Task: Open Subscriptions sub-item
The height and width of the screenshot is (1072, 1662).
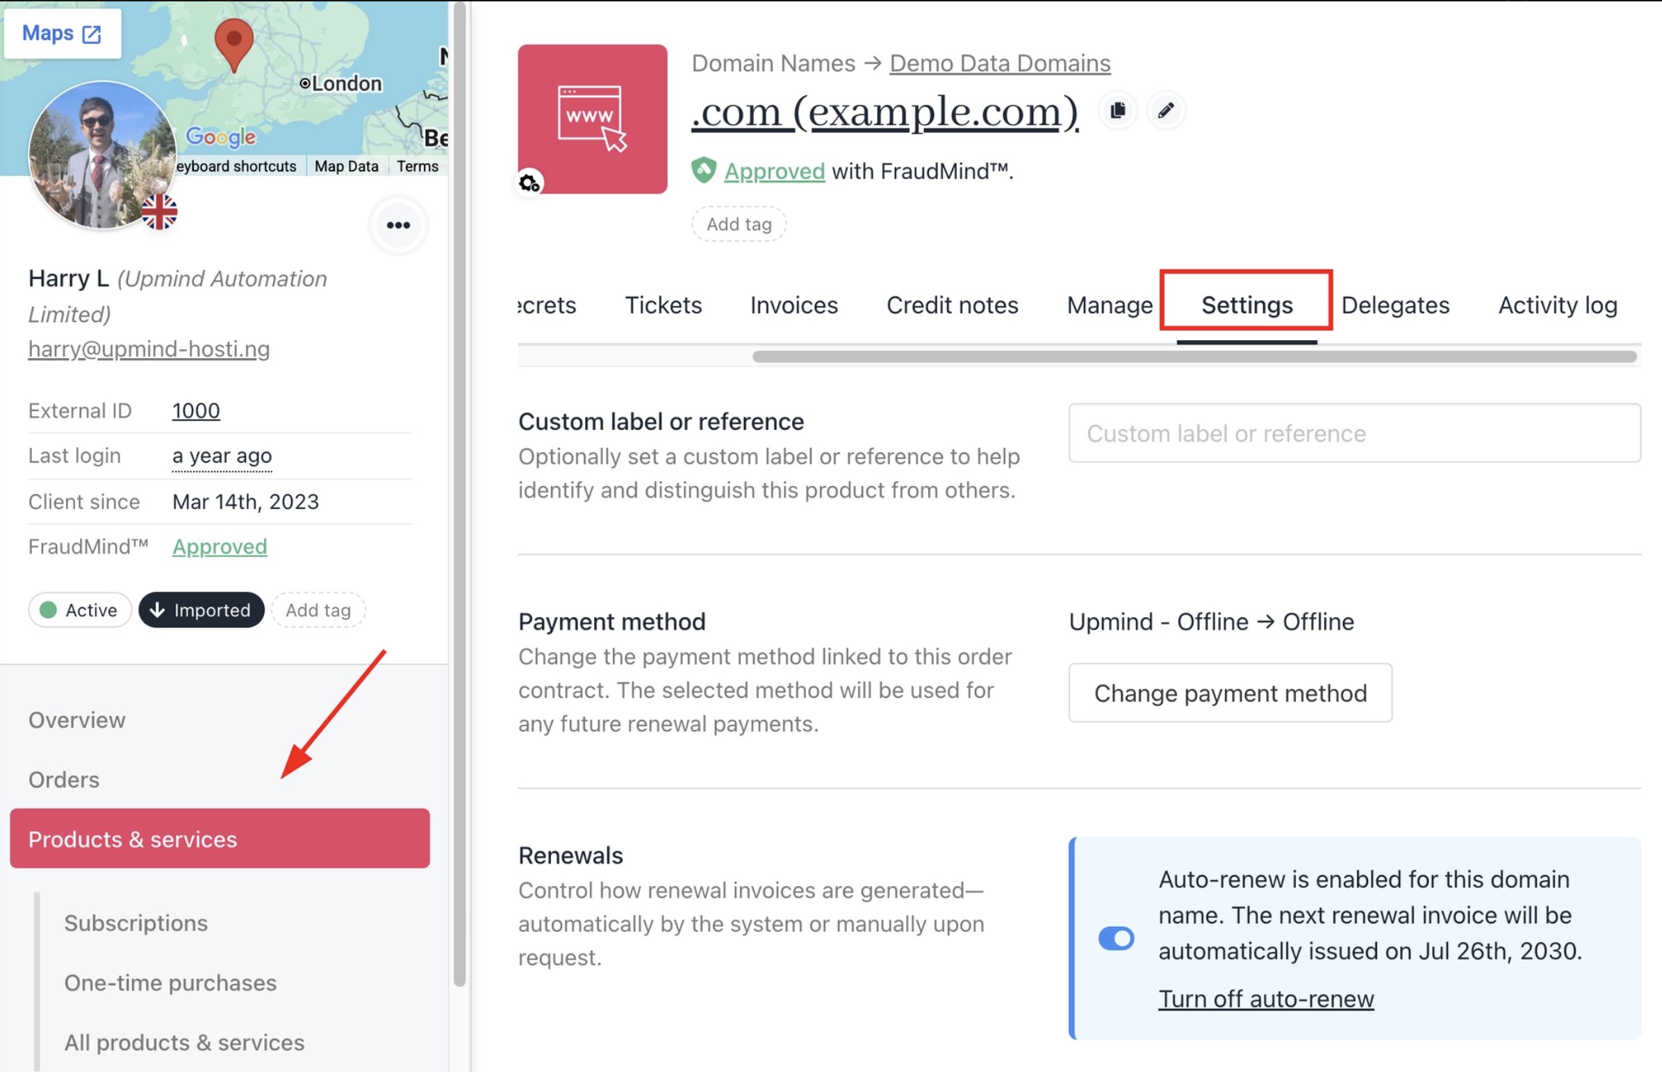Action: pos(135,923)
